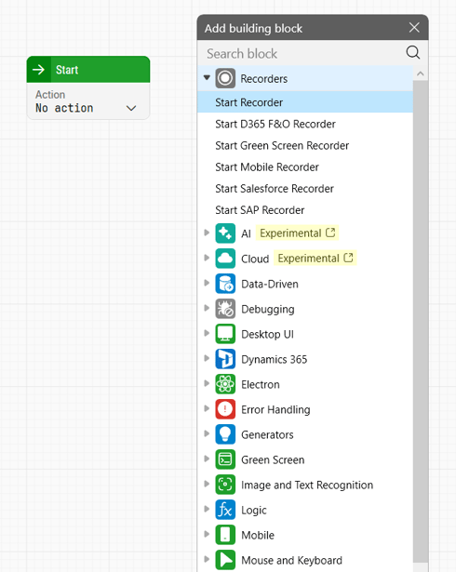Click the block list scrollbar thumb
The height and width of the screenshot is (572, 456).
[x=421, y=321]
